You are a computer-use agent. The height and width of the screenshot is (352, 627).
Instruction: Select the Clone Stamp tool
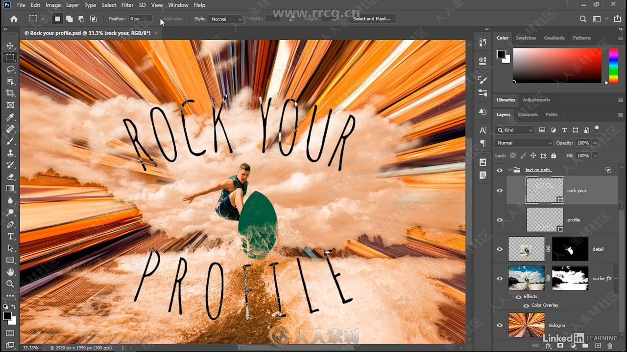[x=10, y=153]
